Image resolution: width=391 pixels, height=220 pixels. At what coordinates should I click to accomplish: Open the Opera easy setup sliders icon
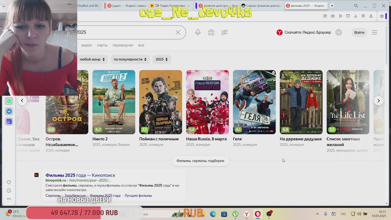click(363, 16)
